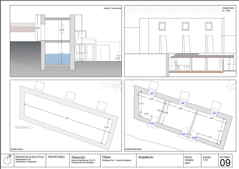Viewport: 239px width, 169px height.
Task: Click the habitaclia watermark logo
Action: coord(119,84)
